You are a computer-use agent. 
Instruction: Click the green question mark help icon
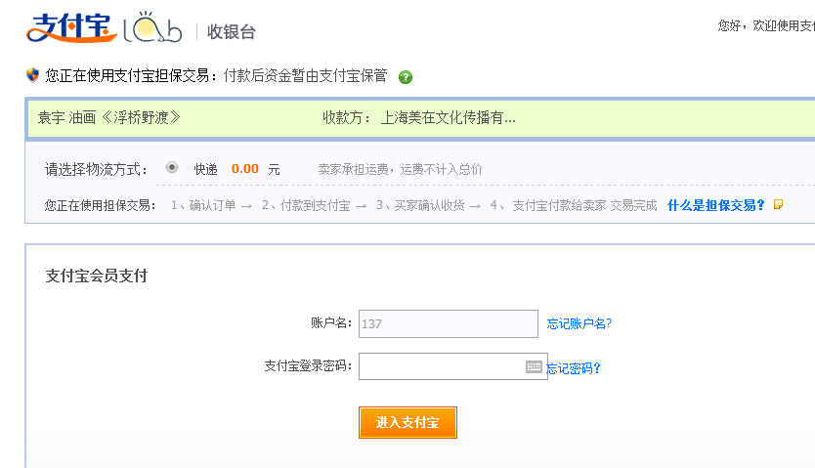point(406,77)
